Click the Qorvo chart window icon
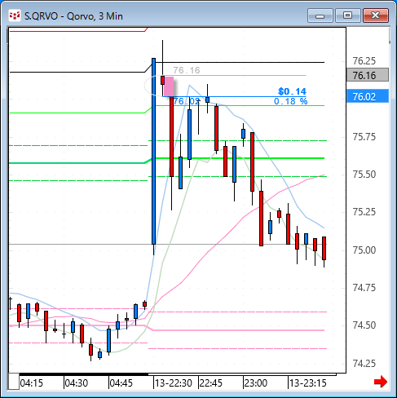The image size is (397, 398). coord(15,15)
